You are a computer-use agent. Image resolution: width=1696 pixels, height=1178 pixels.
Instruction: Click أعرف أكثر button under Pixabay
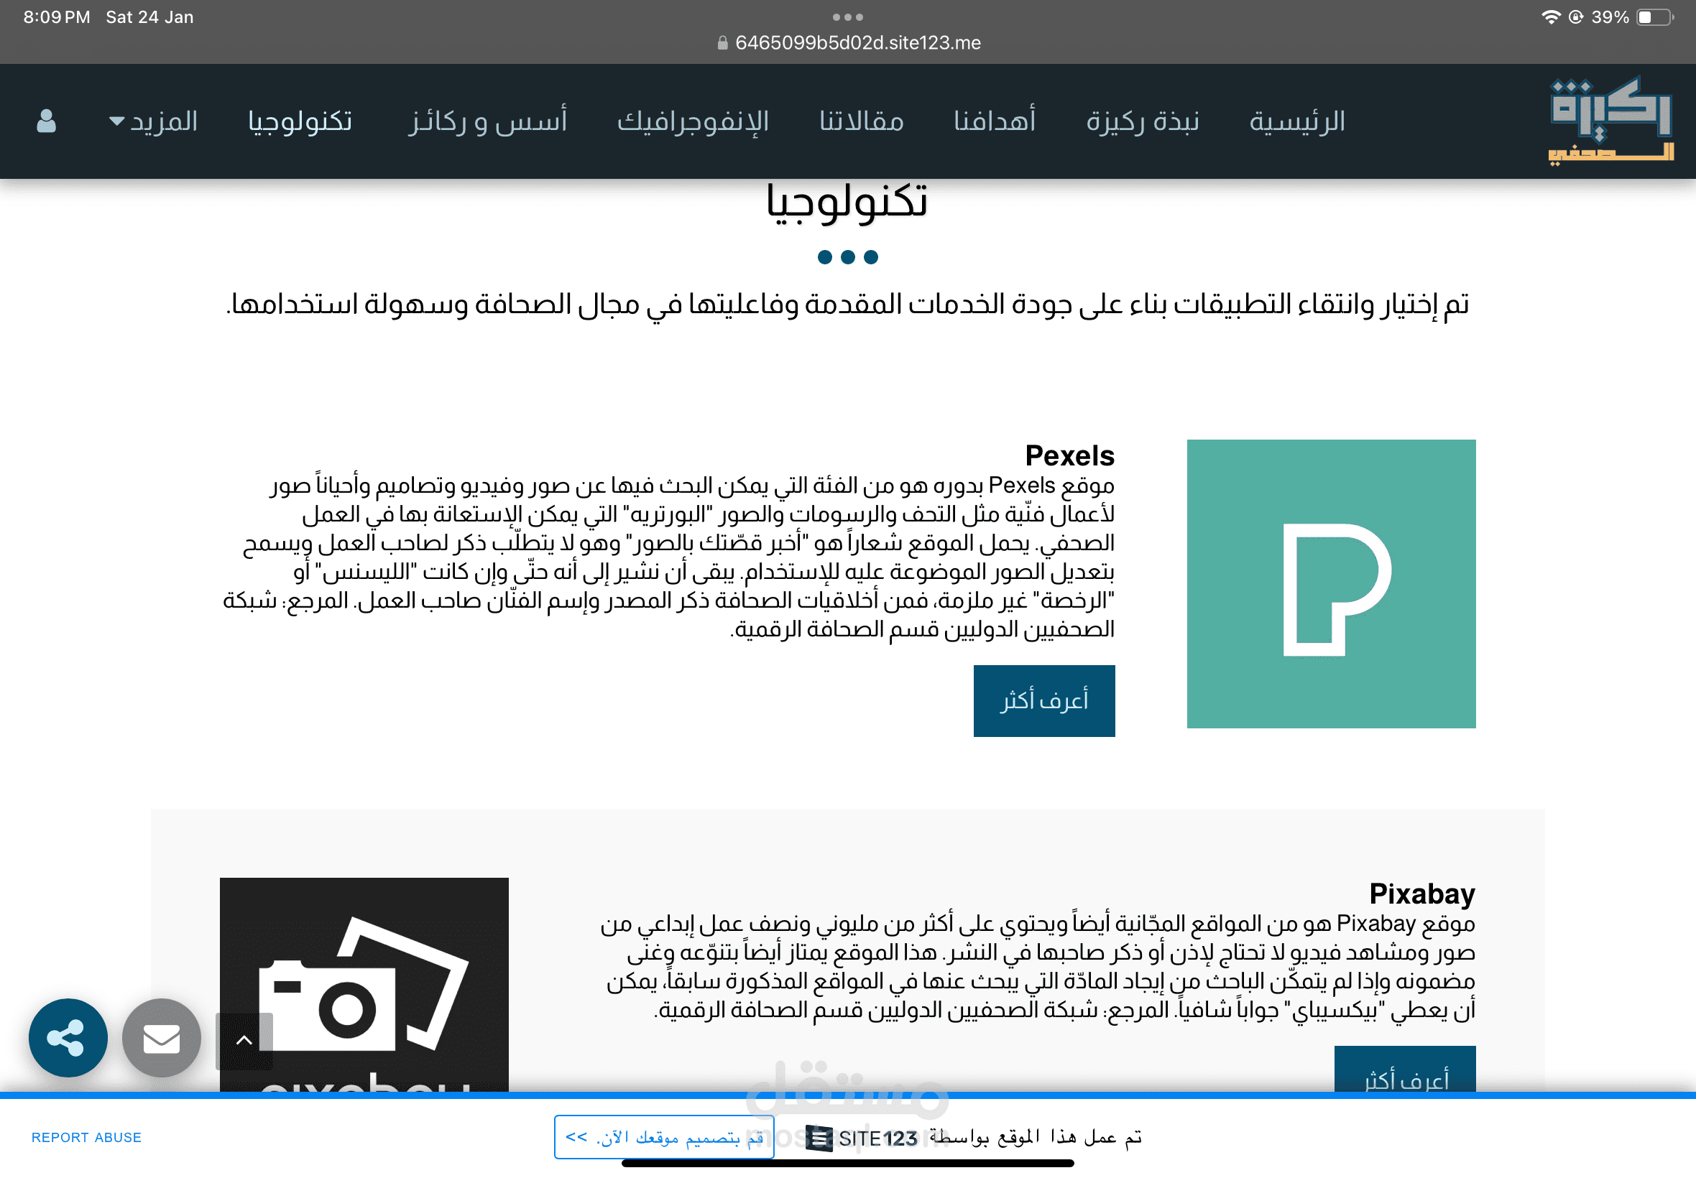[1405, 1070]
